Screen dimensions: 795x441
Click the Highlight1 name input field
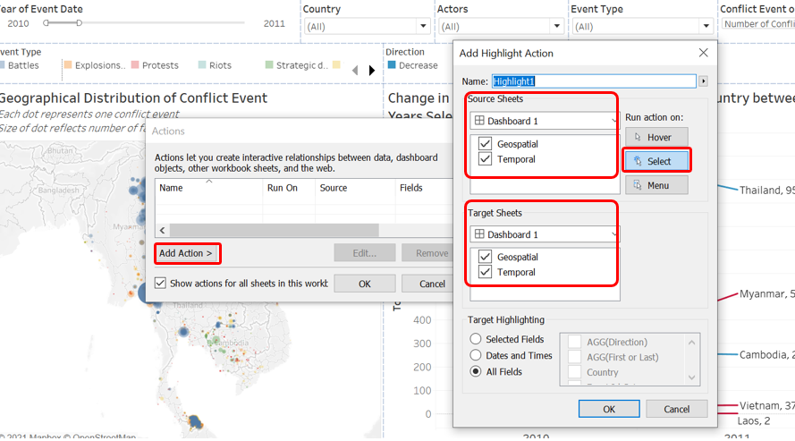593,81
